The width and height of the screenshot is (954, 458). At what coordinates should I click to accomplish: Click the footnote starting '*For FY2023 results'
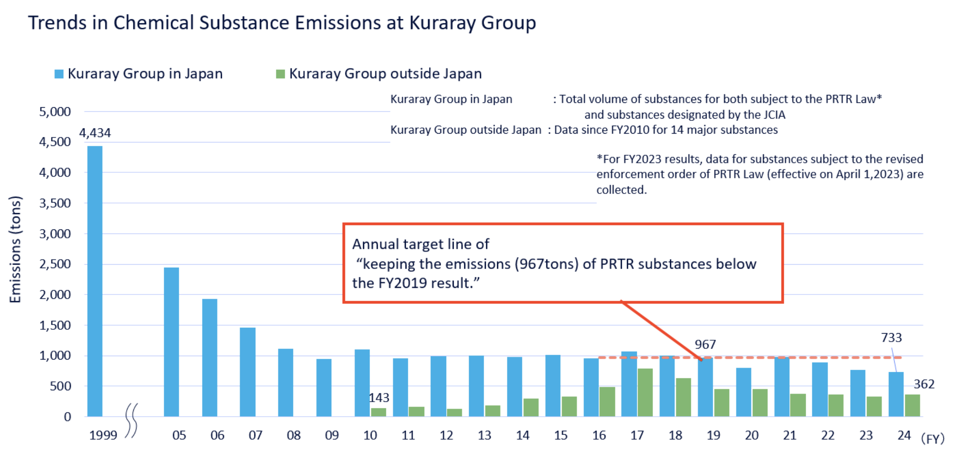(x=760, y=174)
